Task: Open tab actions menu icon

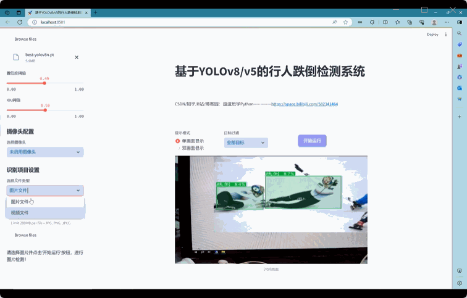Action: pyautogui.click(x=19, y=12)
